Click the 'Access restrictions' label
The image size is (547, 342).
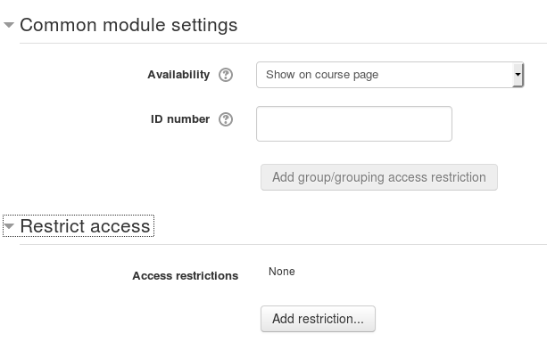pyautogui.click(x=186, y=276)
